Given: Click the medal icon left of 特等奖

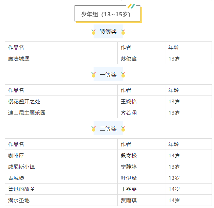Looking at the screenshot, I should (x=94, y=32).
